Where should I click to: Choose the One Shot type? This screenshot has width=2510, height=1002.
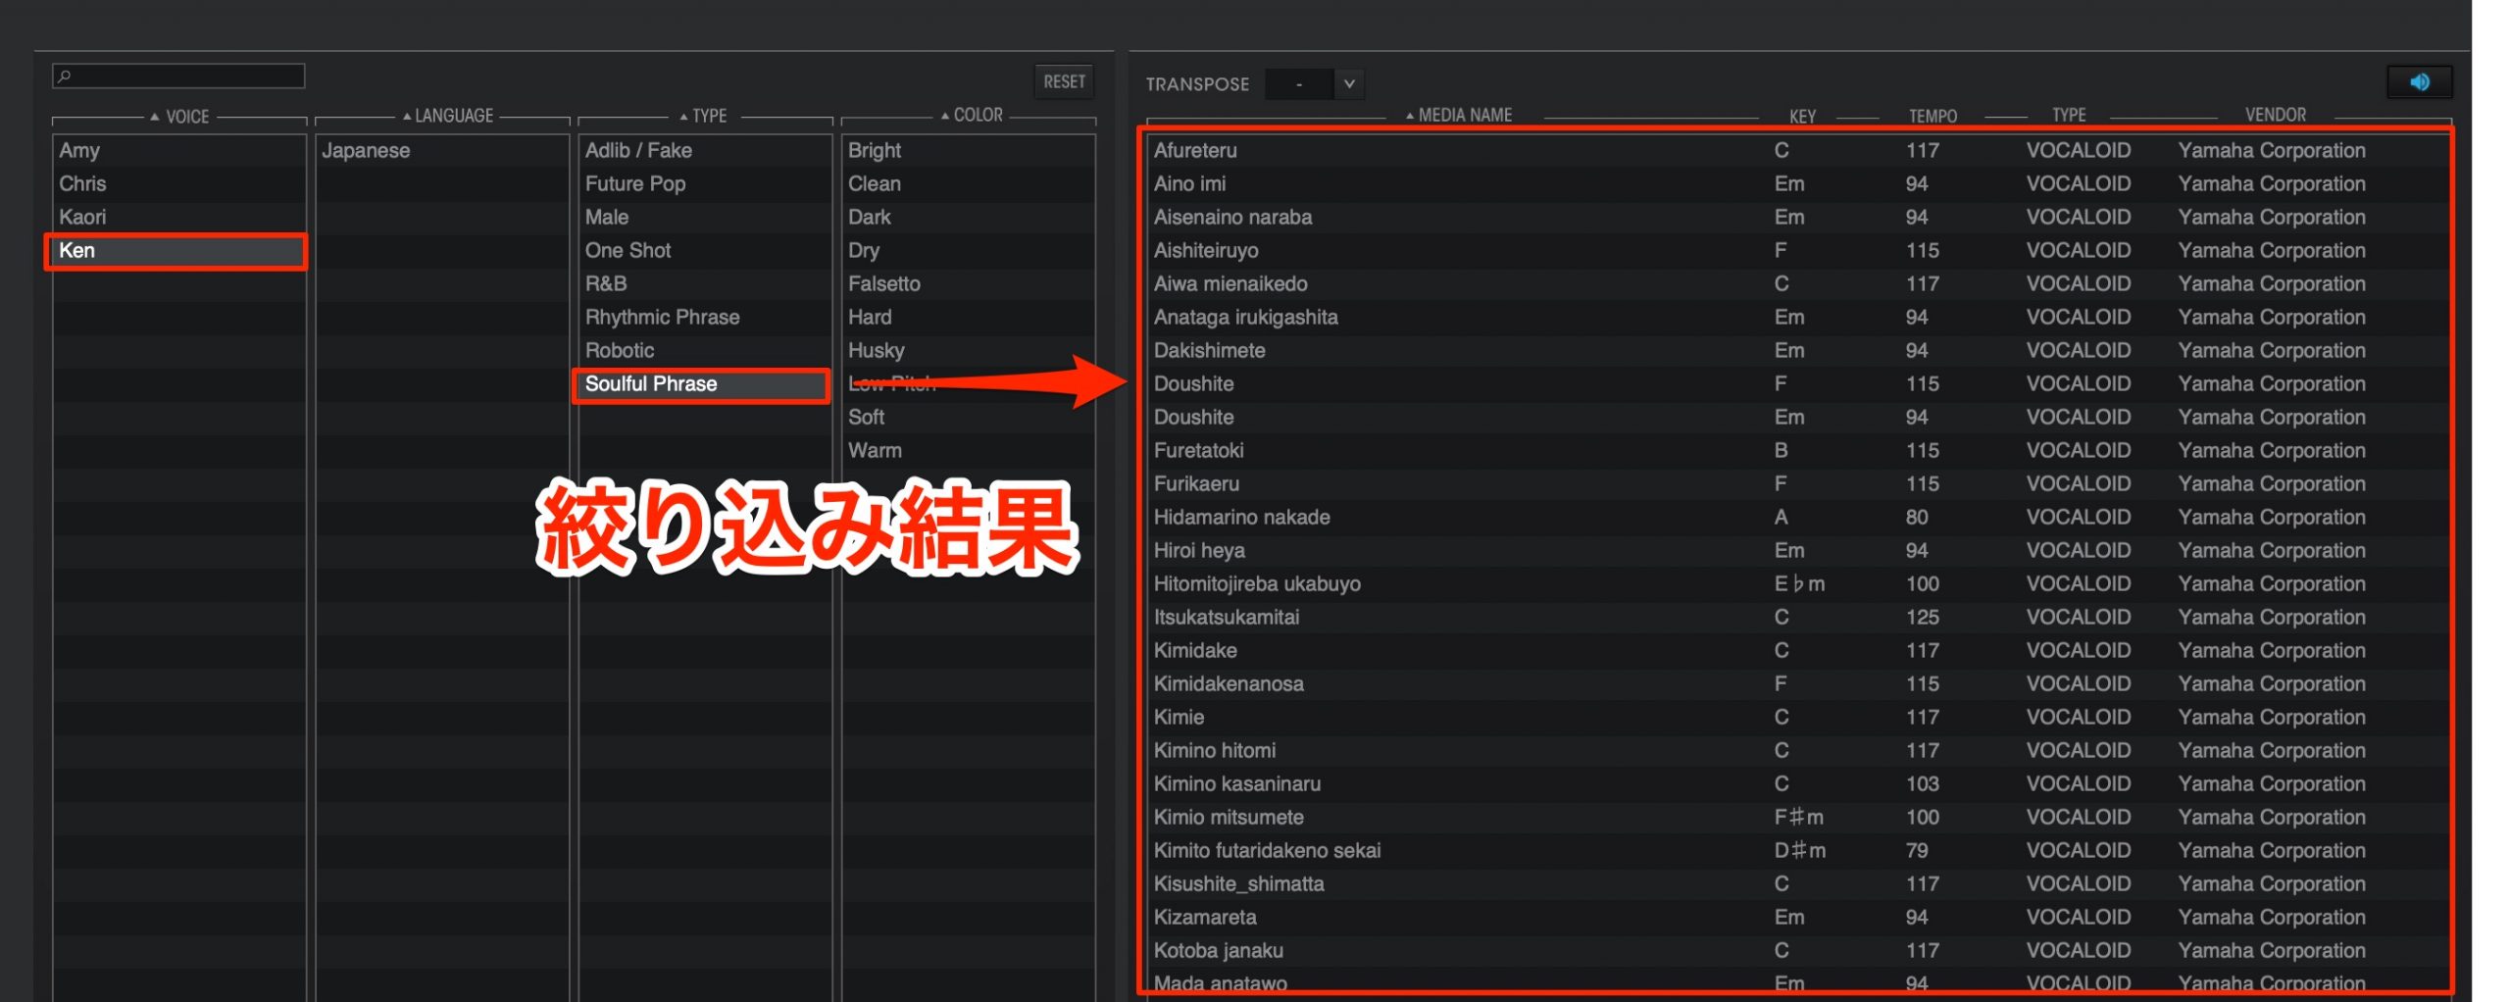pos(705,250)
